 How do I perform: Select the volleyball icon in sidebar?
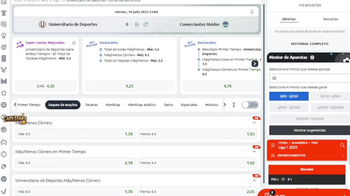click(4, 179)
